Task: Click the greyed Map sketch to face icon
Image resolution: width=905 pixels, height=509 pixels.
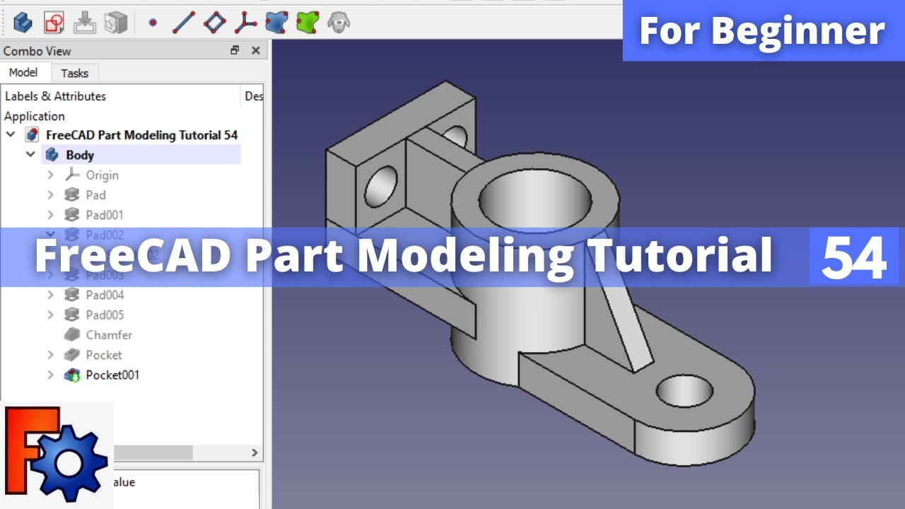Action: pos(115,23)
